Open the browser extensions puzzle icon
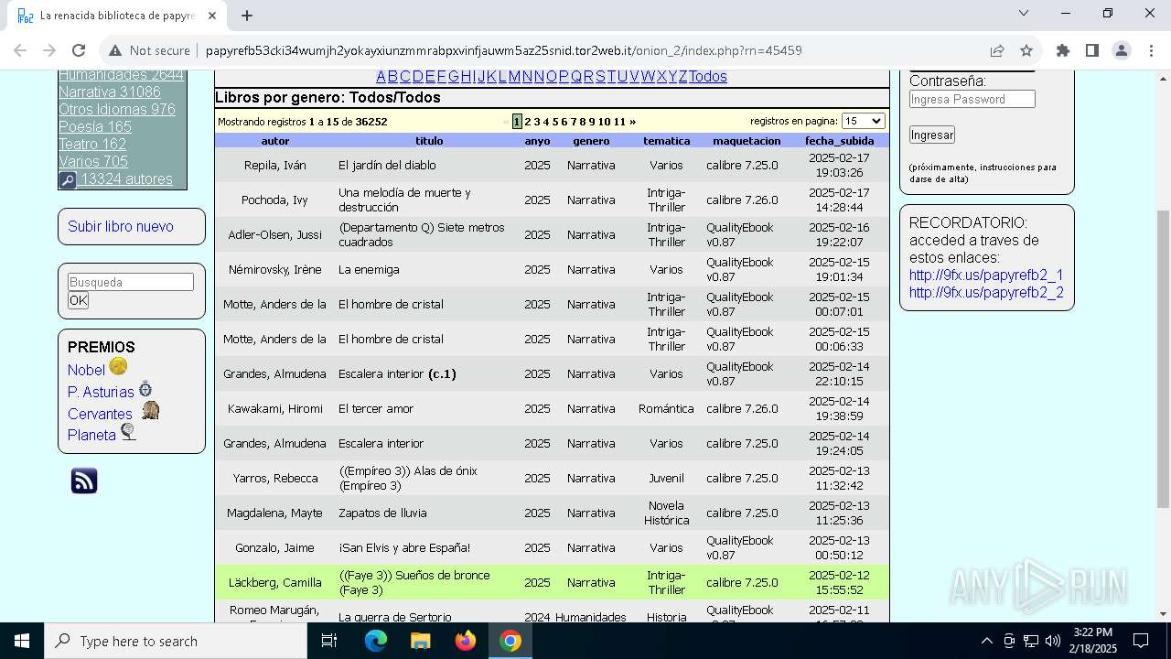 1063,51
